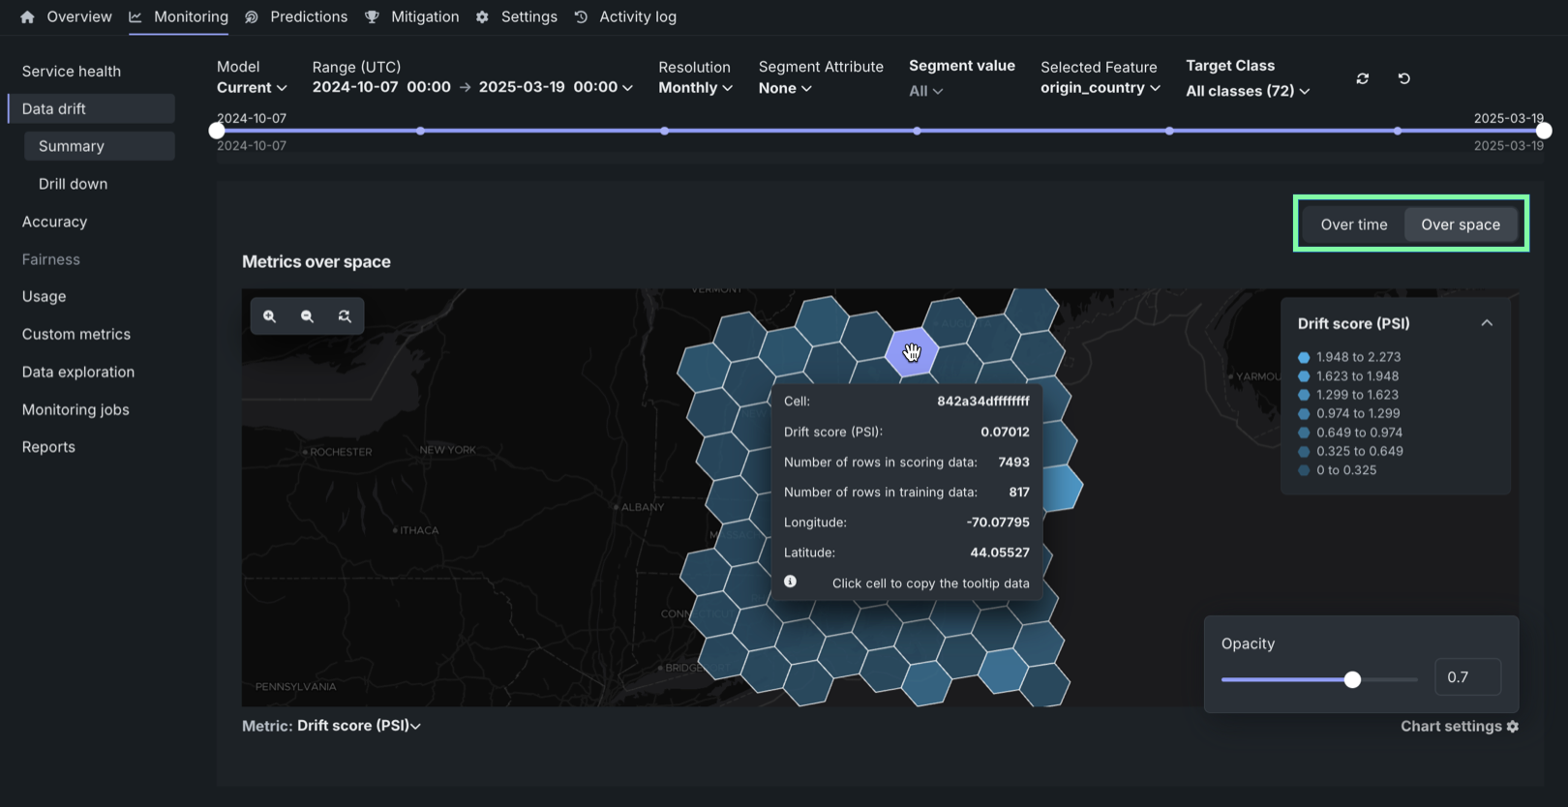
Task: Expand the Metric Drift score (PSI) dropdown
Action: 358,726
